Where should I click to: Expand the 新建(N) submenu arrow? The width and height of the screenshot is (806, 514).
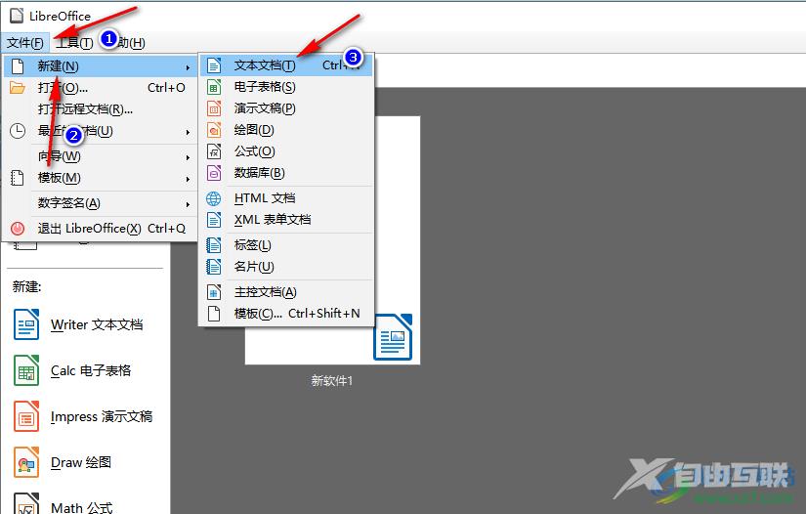pos(189,67)
